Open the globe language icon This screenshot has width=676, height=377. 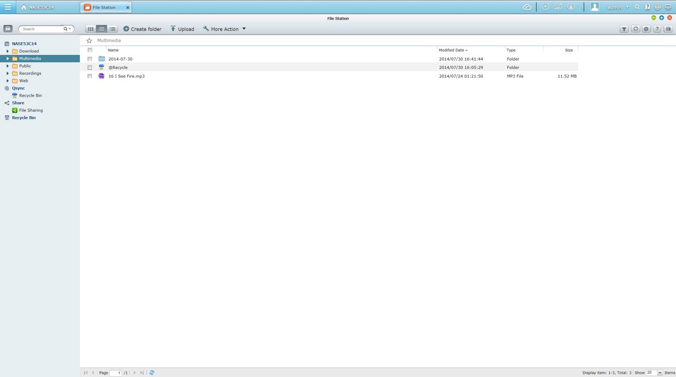pos(658,7)
